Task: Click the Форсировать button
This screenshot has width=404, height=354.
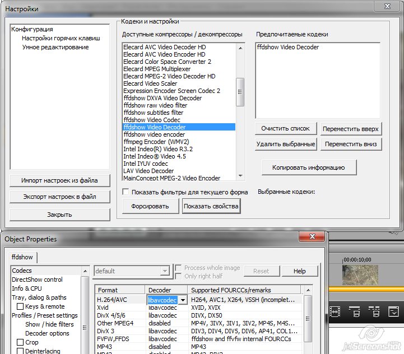Action: (150, 206)
